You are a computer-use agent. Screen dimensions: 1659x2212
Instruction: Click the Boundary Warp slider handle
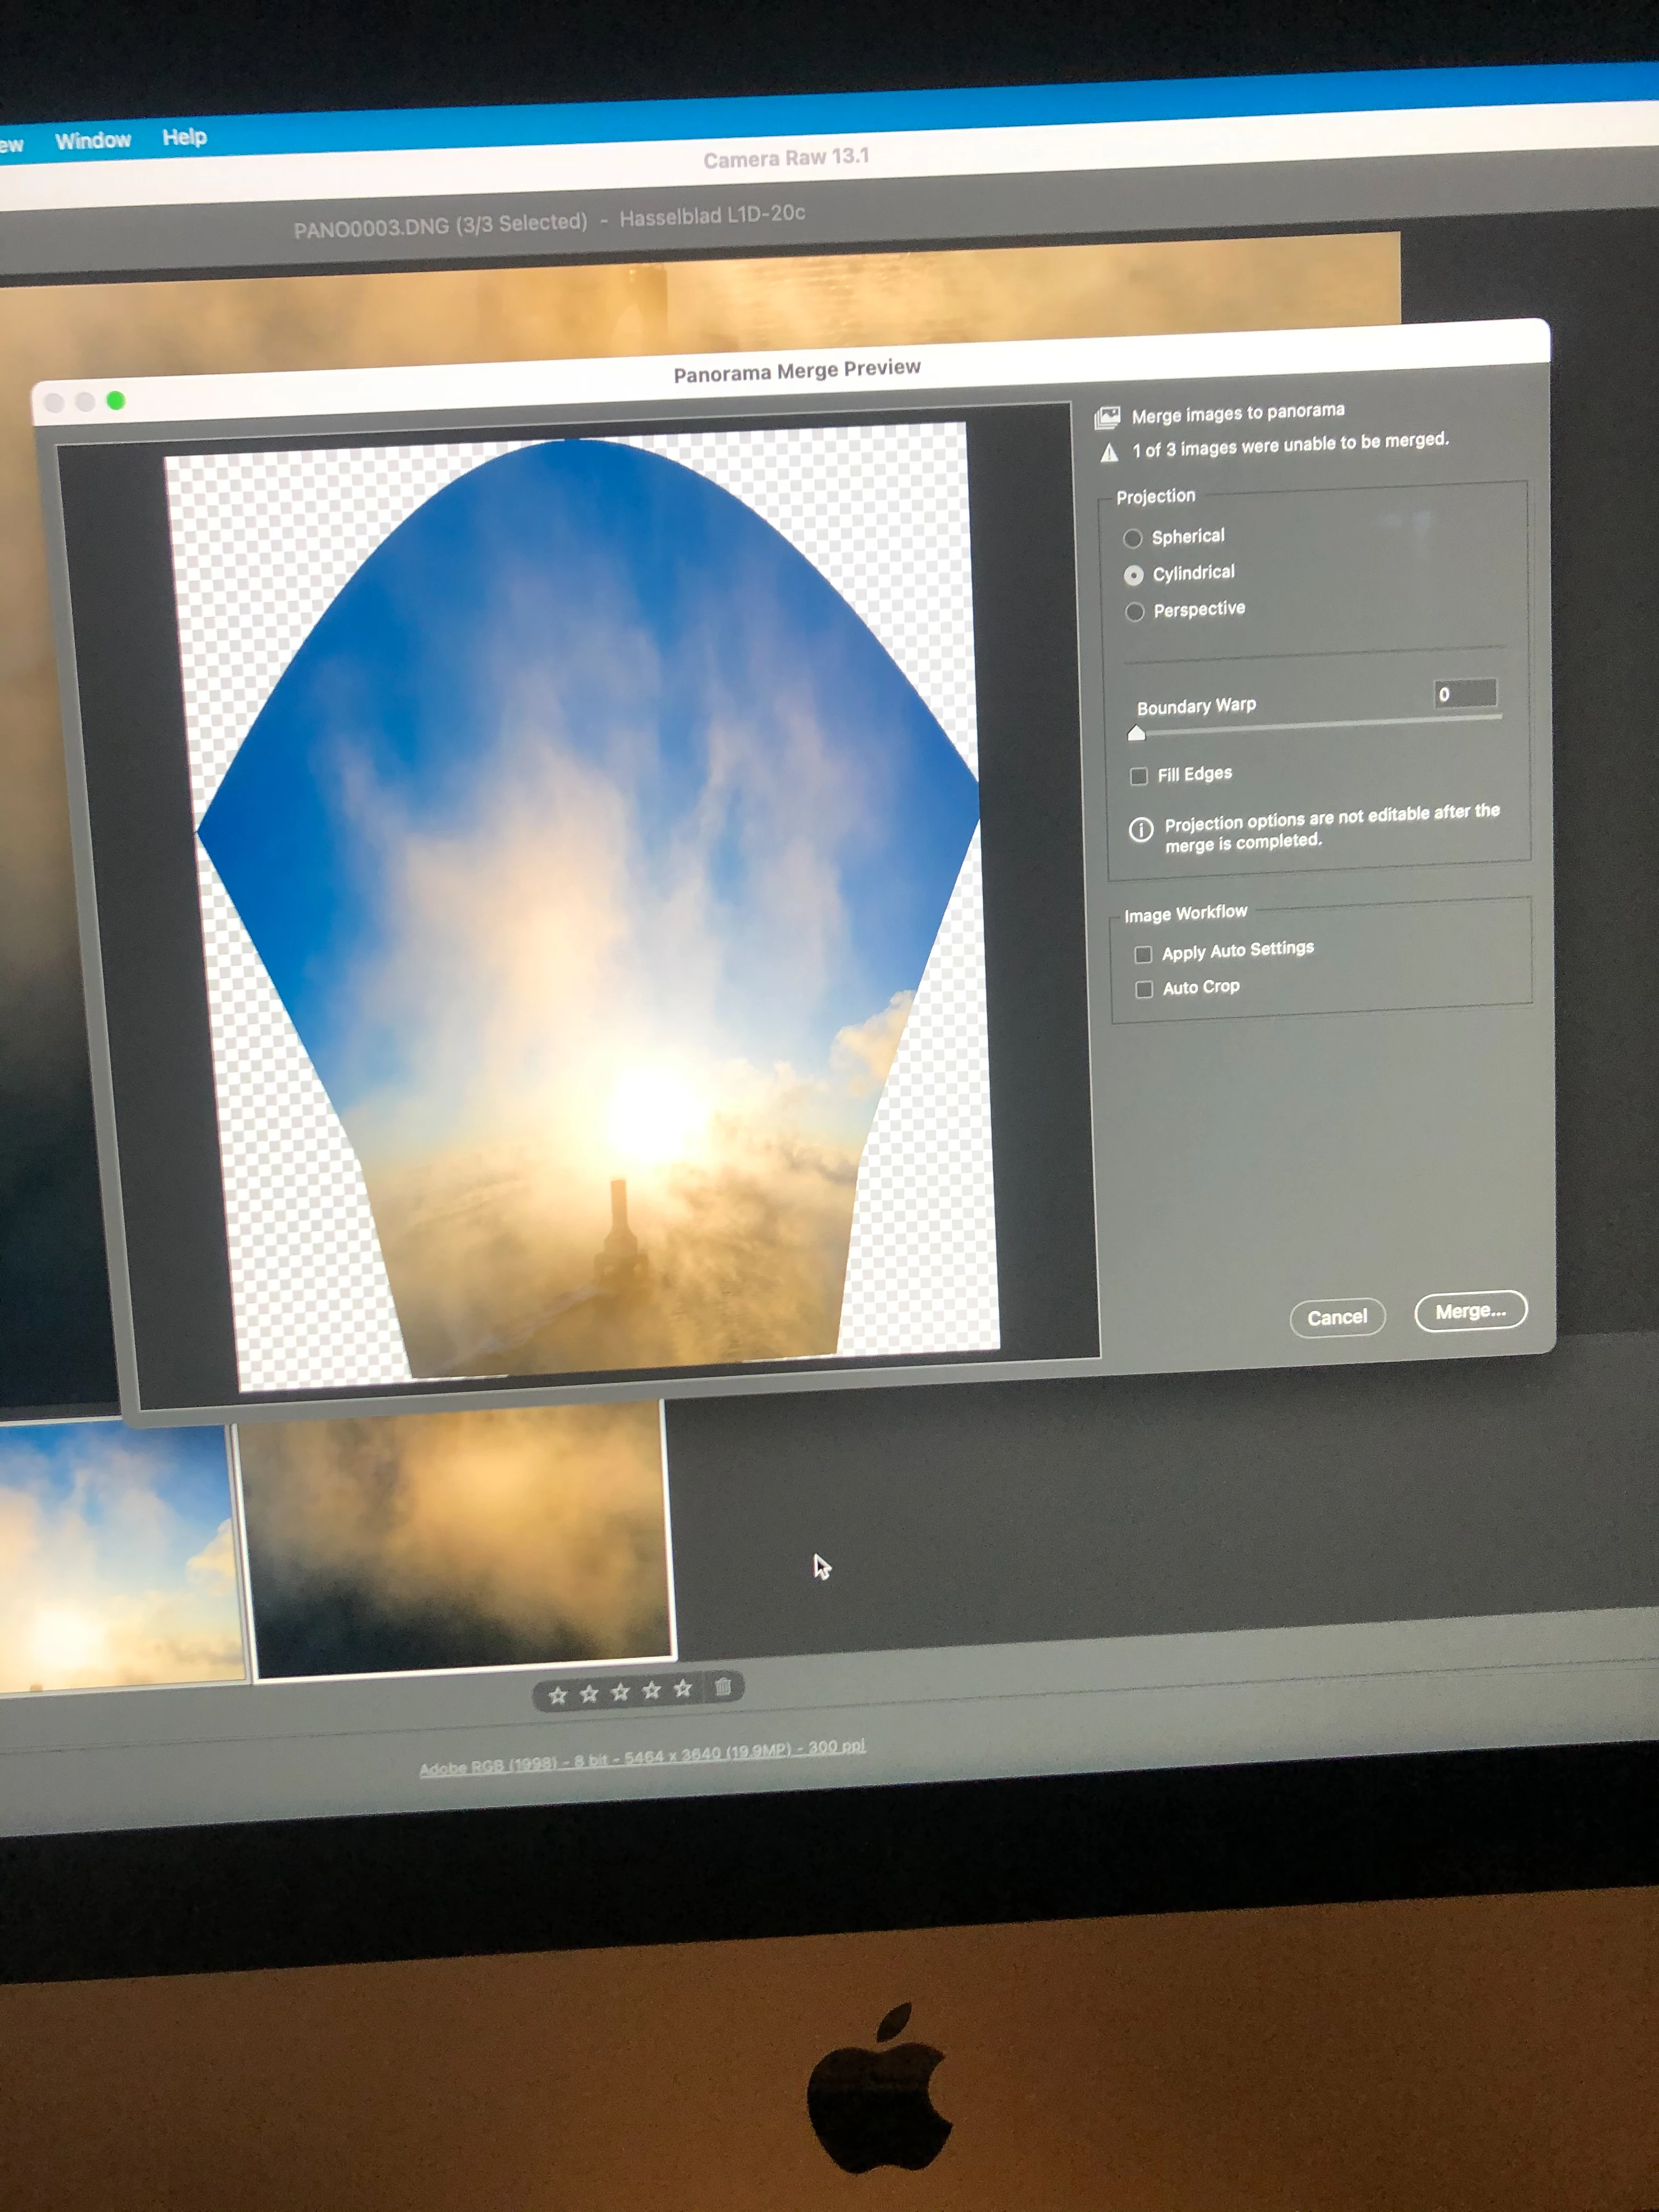click(1136, 734)
